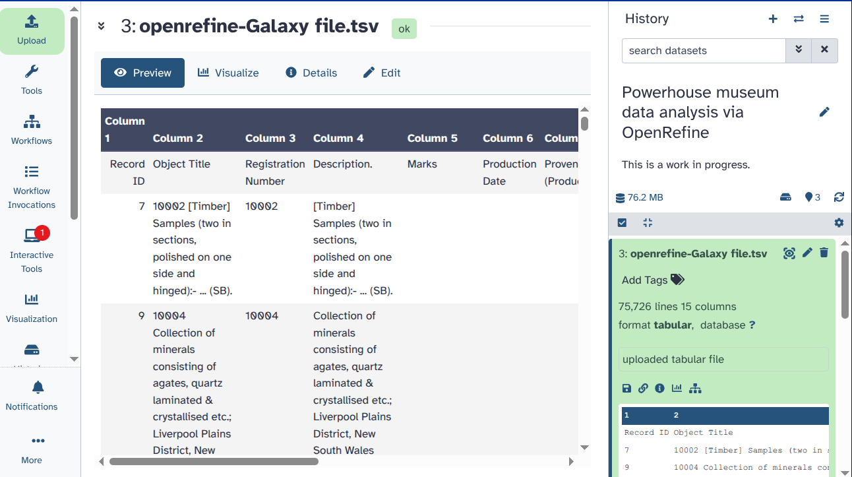Expand advanced search options chevron
Screen dimensions: 852x477
pyautogui.click(x=798, y=50)
